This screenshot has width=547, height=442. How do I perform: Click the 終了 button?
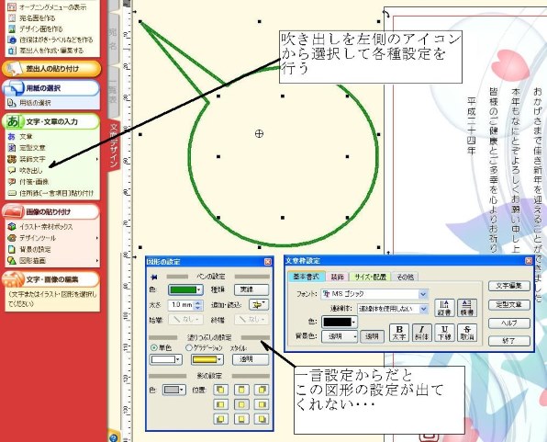click(x=509, y=340)
